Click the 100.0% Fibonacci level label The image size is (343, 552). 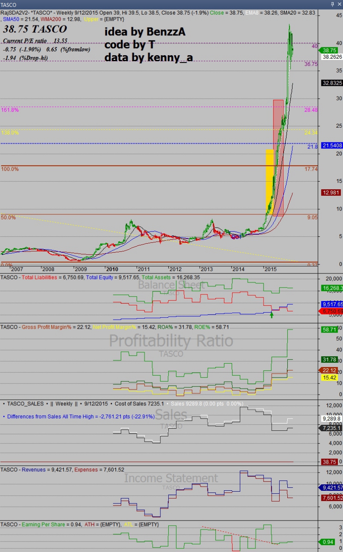tap(10, 169)
